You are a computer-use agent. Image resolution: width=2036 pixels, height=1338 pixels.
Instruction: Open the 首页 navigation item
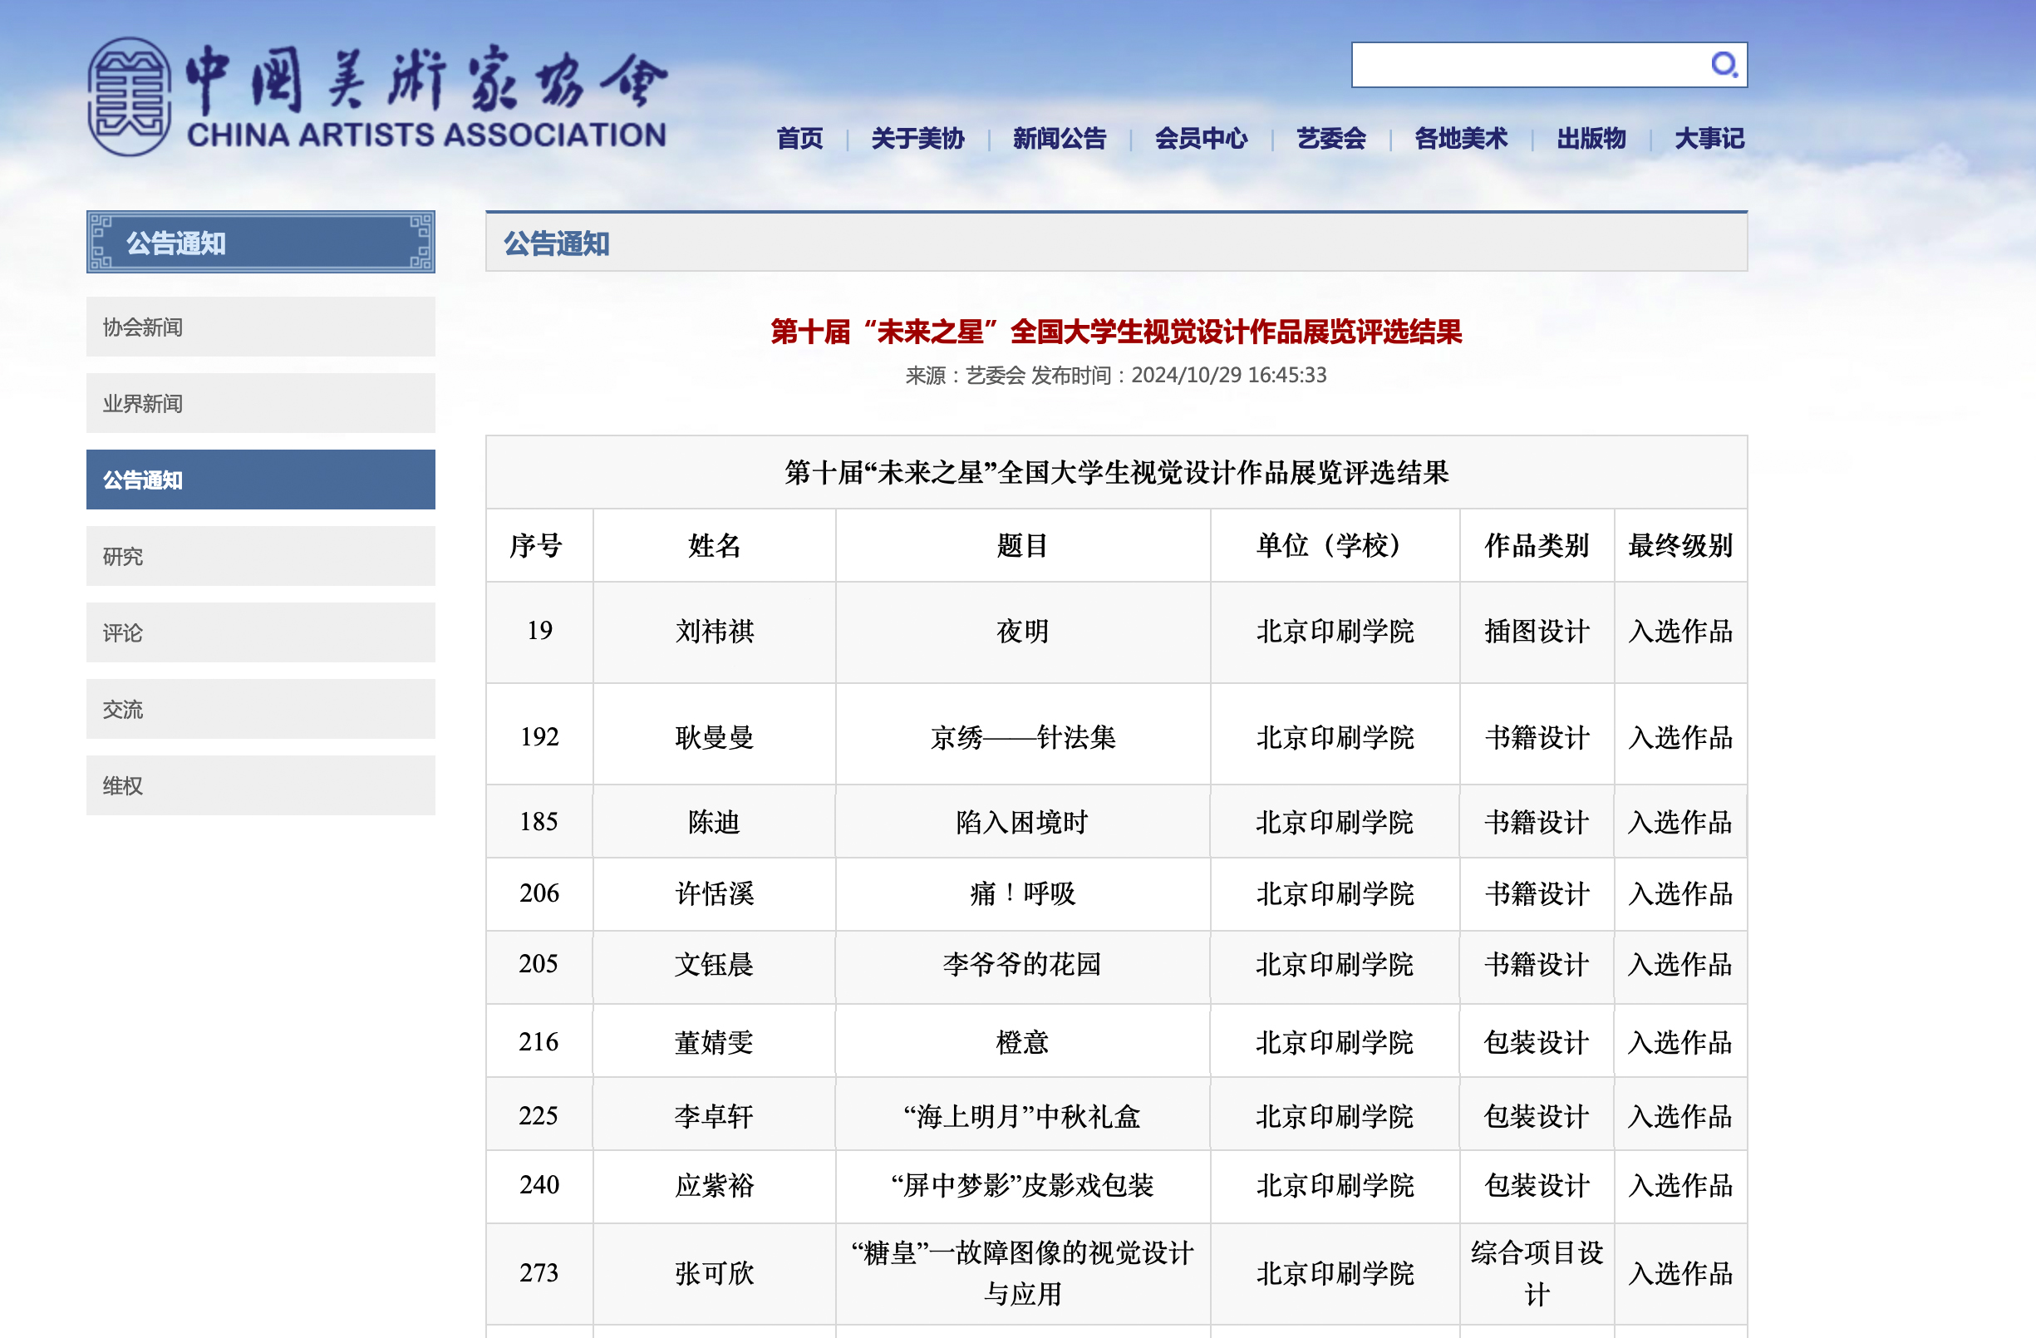click(799, 139)
